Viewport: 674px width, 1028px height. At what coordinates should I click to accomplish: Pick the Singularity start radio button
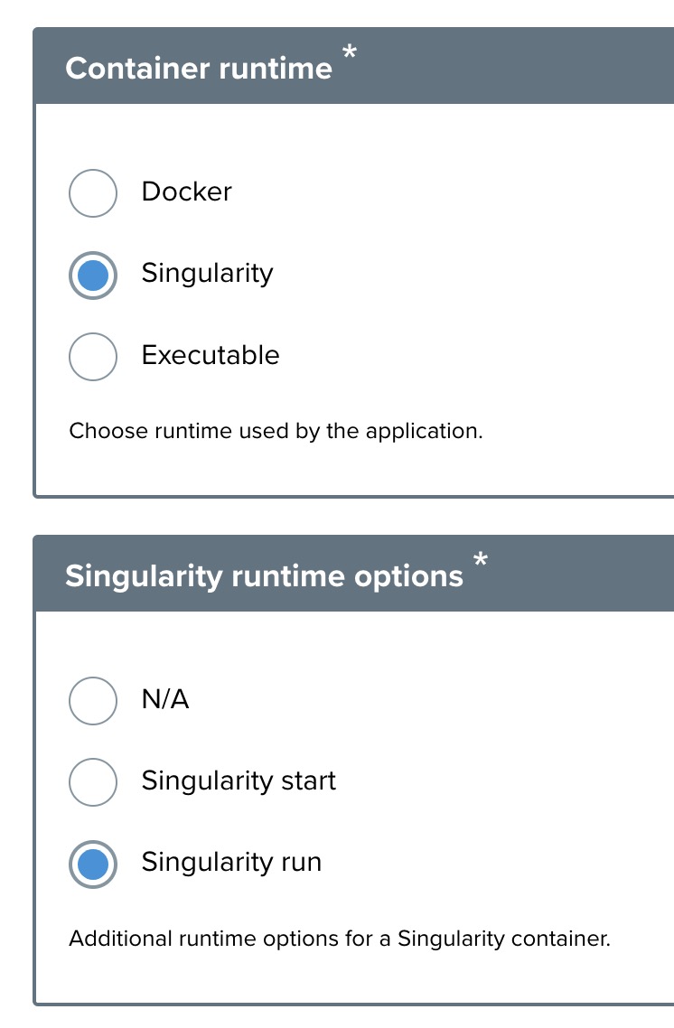(93, 782)
